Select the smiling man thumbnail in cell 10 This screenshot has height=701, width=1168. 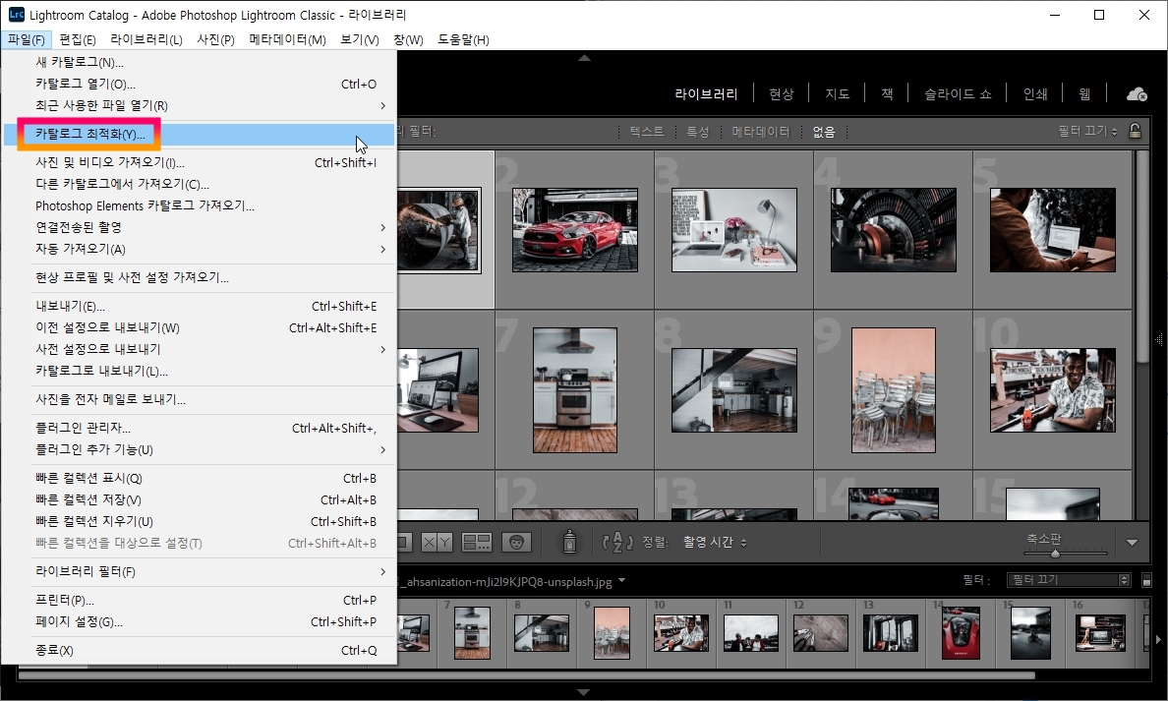(1053, 389)
